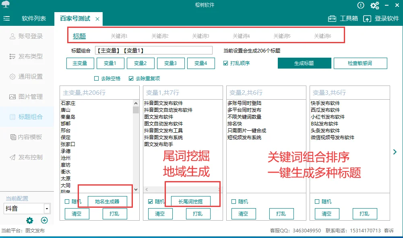Expand more variables with the blue right arrow

pyautogui.click(x=395, y=152)
